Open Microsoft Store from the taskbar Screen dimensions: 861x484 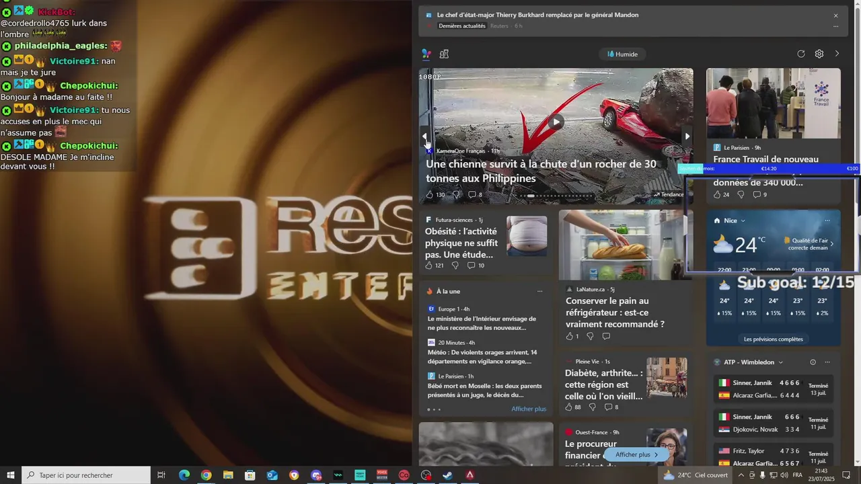[250, 475]
